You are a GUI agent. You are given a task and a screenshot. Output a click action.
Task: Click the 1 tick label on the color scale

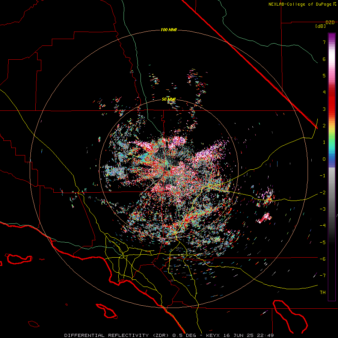324,142
